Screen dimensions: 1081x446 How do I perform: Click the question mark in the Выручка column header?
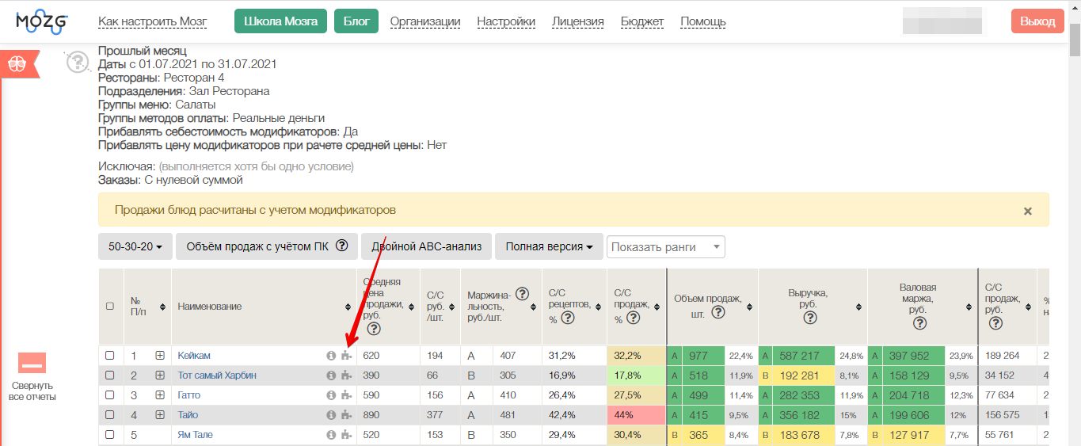pos(809,318)
